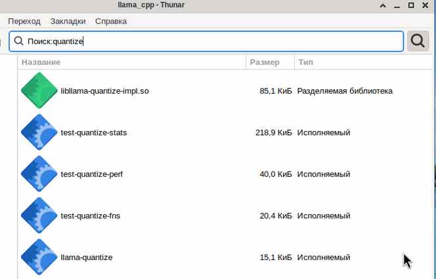
Task: Click the size value 15,1 КиБ
Action: [276, 257]
